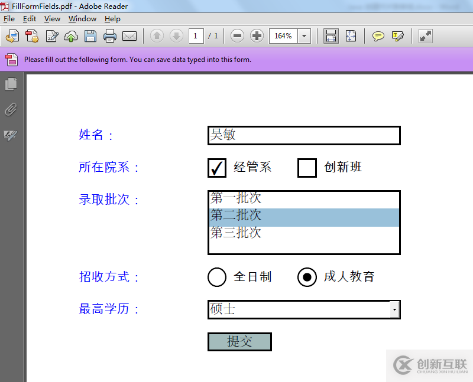Uncheck the 经管系 checkbox

217,168
